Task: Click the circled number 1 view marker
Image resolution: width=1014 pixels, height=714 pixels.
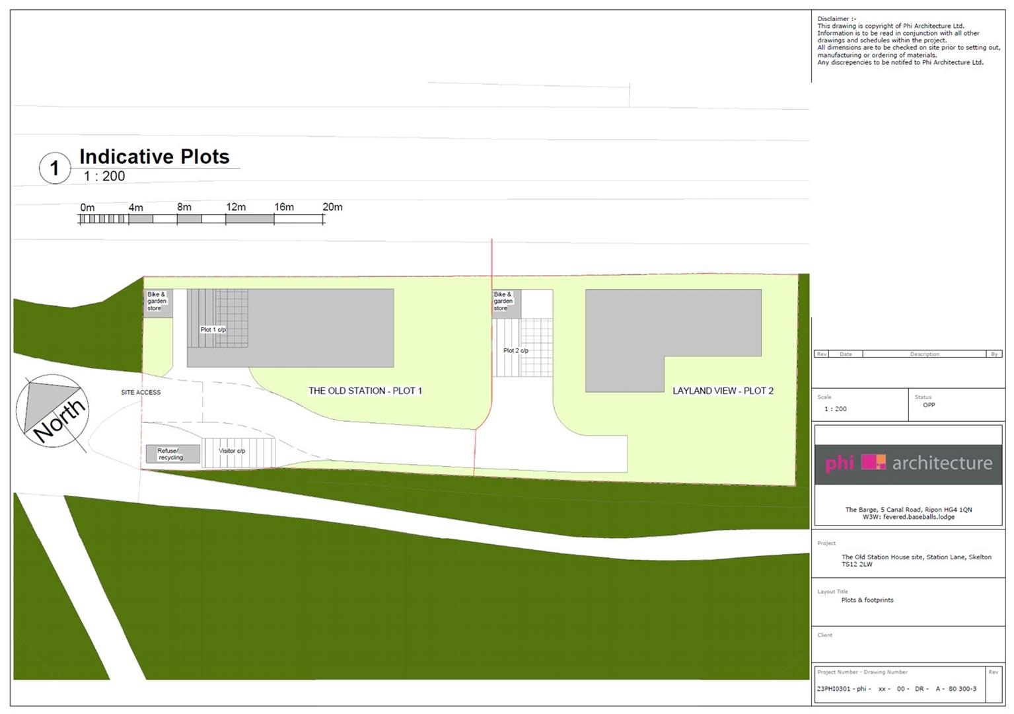Action: pyautogui.click(x=55, y=168)
